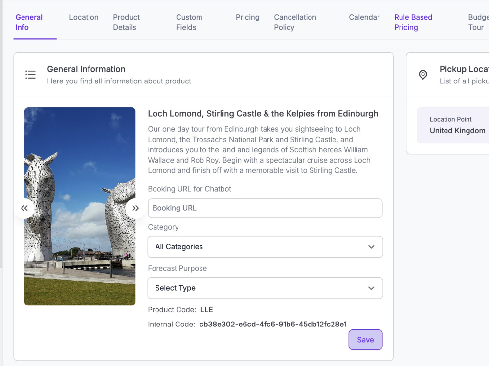Open the Rule Based Pricing tab
This screenshot has width=489, height=366.
tap(413, 22)
